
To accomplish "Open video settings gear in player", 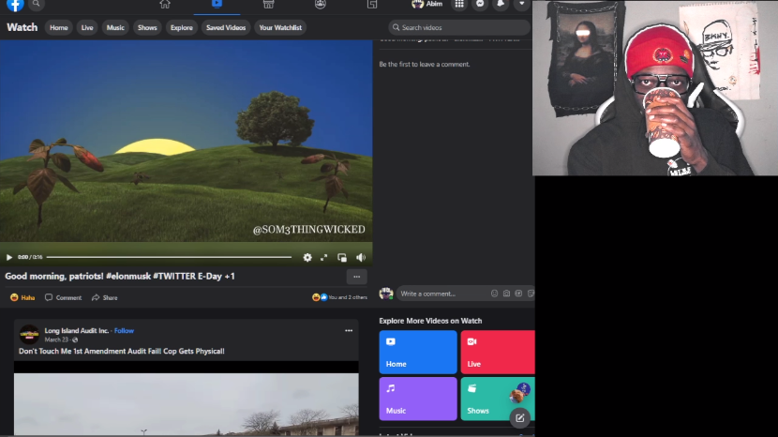I will 307,257.
